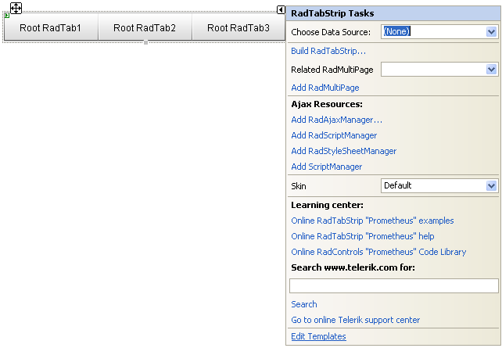Screen dimensions: 502x348
Task: Click the Choose Data Source label
Action: tap(331, 32)
